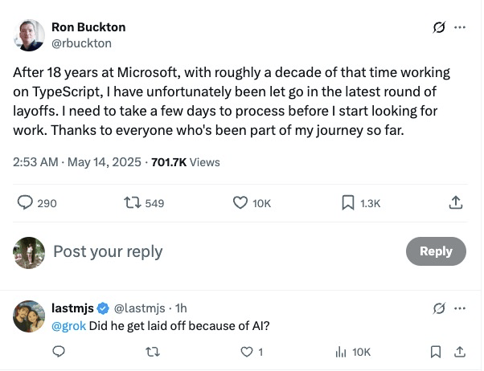Repost lastmjs reply
Screen dimensions: 484x371
(x=151, y=351)
